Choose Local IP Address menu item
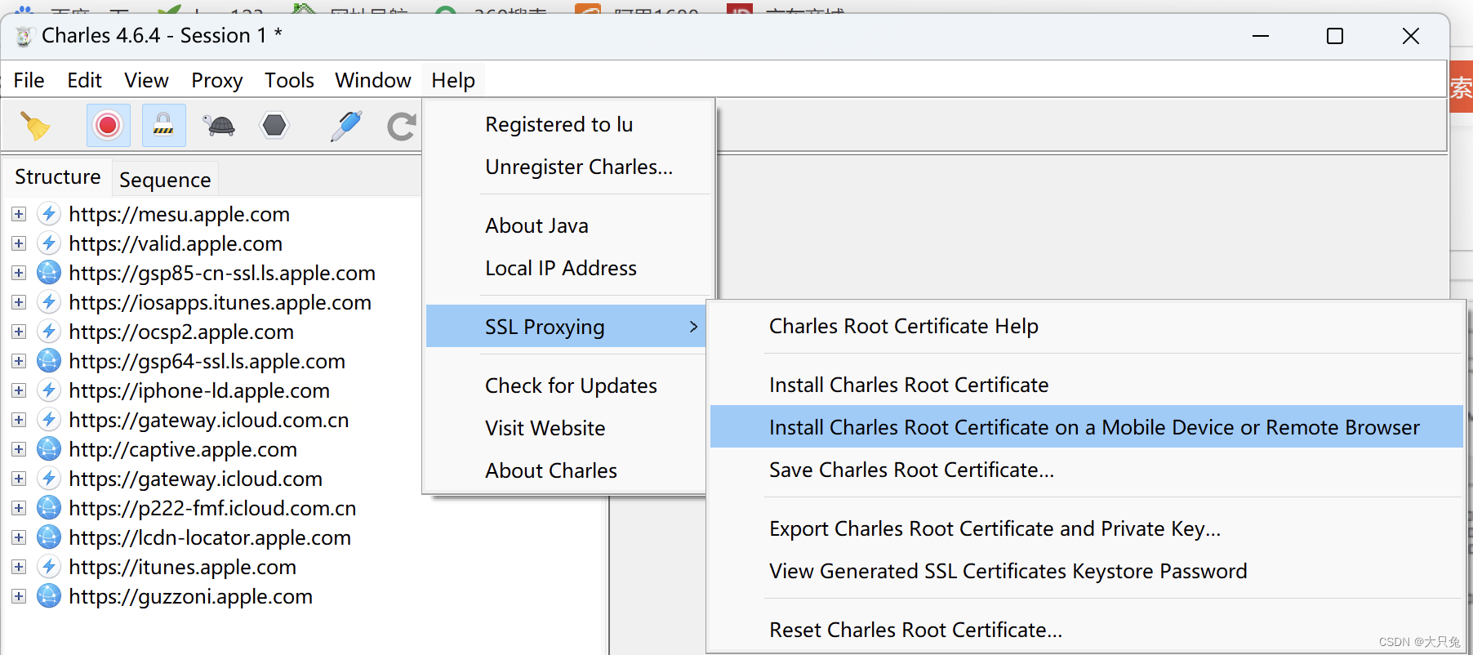1473x655 pixels. [568, 268]
